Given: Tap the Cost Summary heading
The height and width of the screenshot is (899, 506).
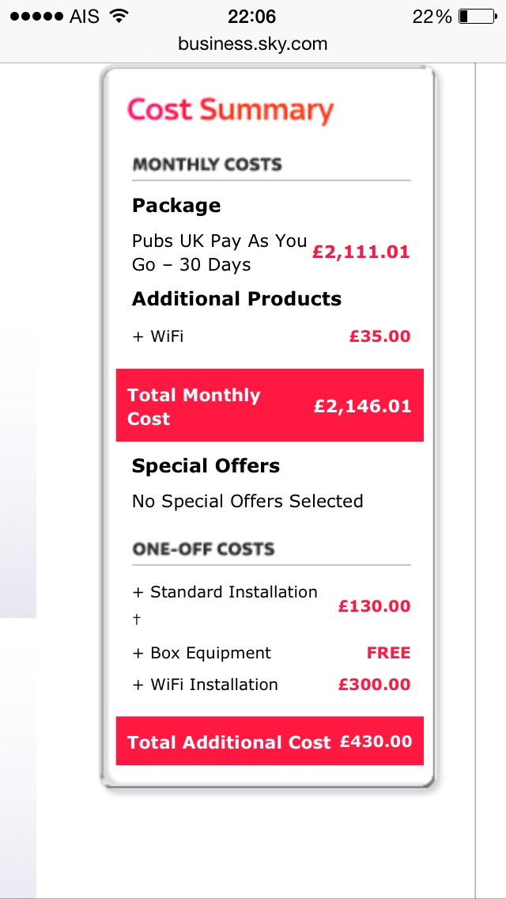Looking at the screenshot, I should tap(230, 110).
